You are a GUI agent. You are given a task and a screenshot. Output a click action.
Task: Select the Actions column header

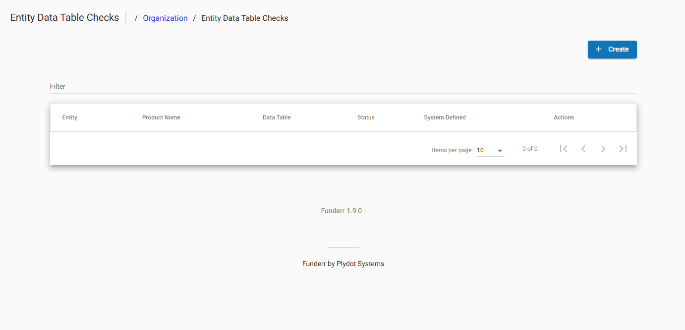pyautogui.click(x=564, y=117)
